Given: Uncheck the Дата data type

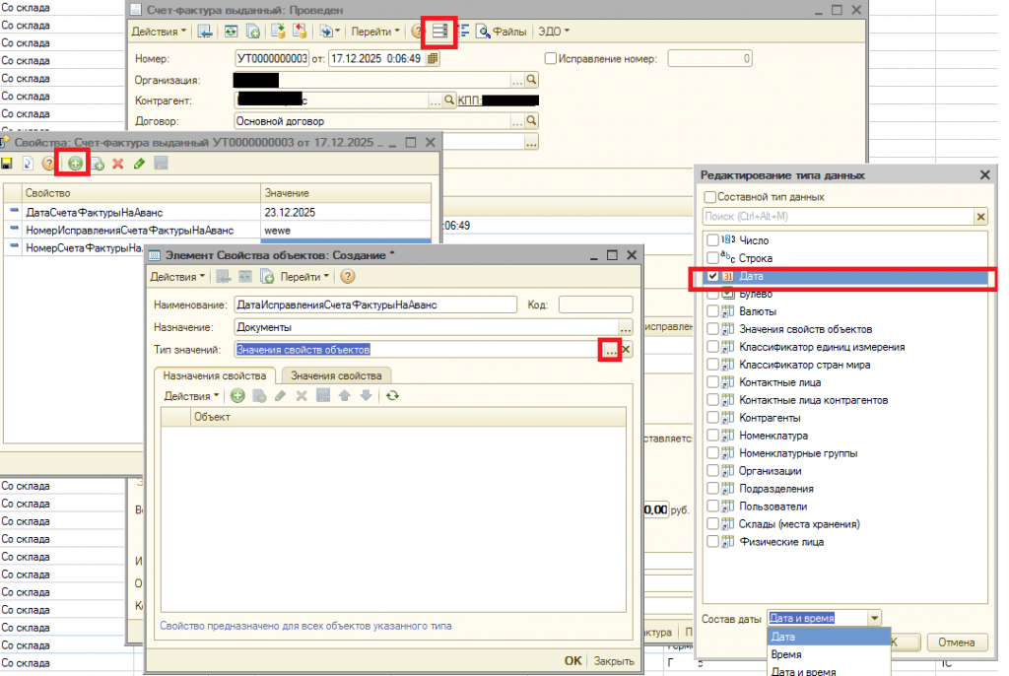Looking at the screenshot, I should 712,276.
